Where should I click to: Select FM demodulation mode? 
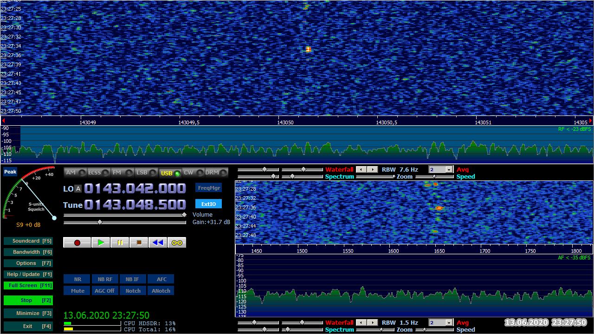pyautogui.click(x=123, y=173)
